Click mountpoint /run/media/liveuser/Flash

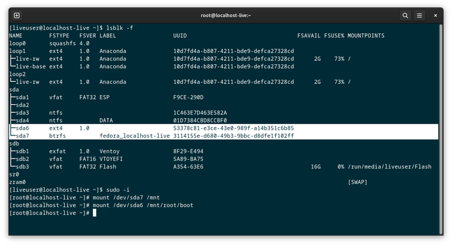(x=390, y=166)
